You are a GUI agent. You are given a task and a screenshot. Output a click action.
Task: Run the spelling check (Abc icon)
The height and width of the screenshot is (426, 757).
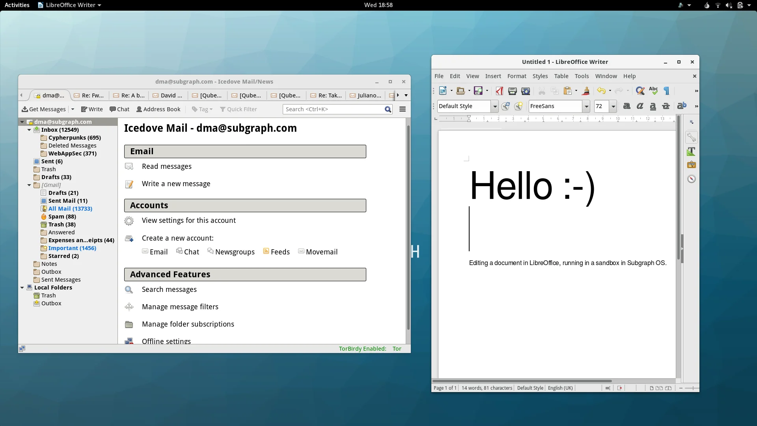tap(653, 91)
